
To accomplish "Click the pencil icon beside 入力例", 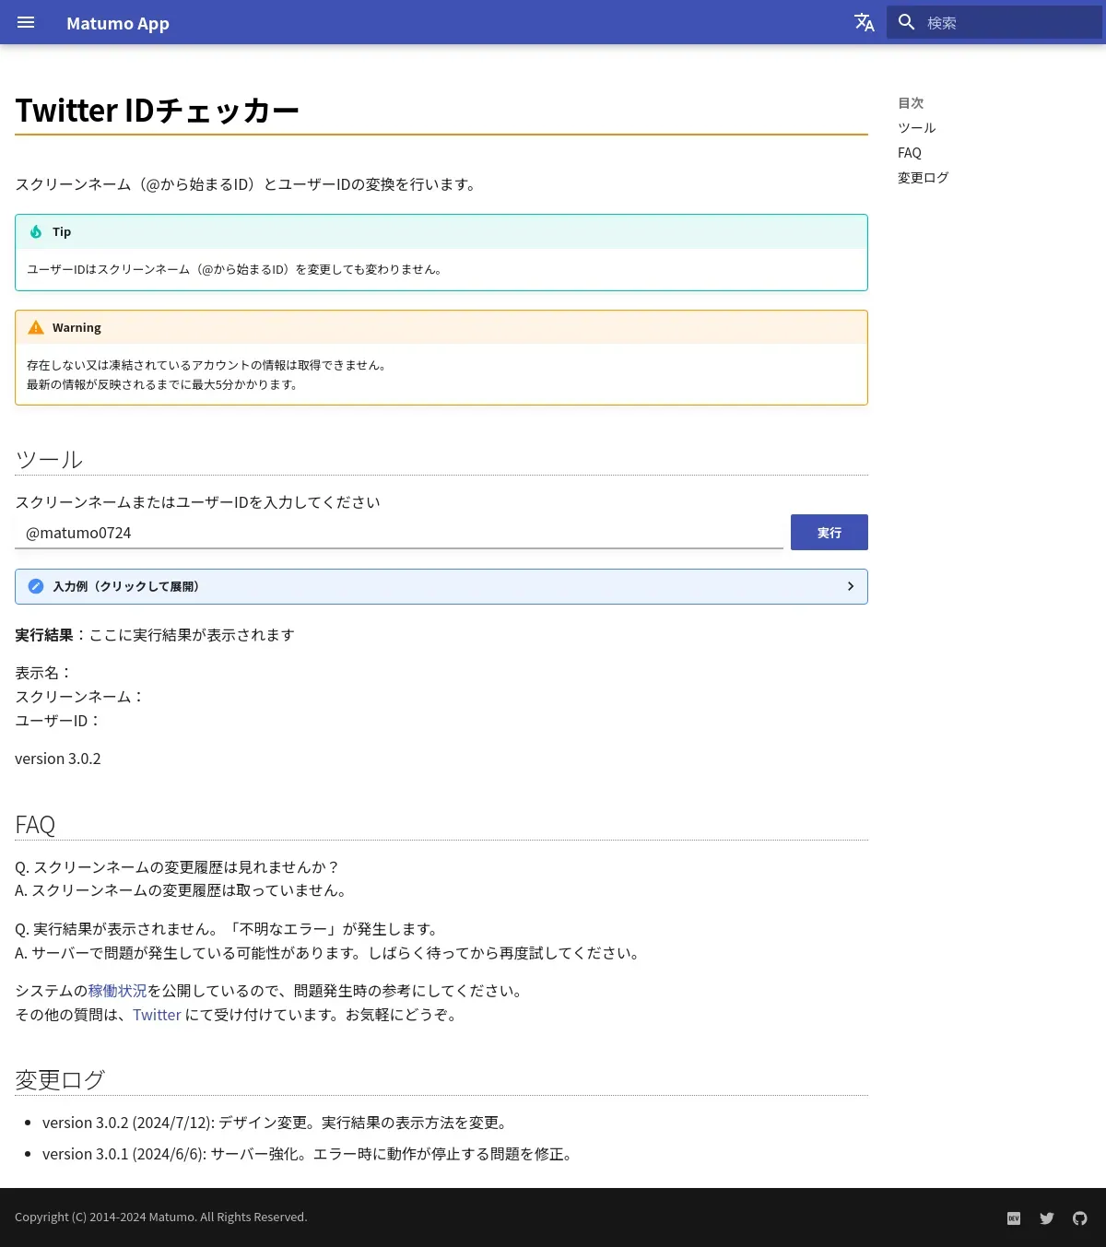I will 36,586.
